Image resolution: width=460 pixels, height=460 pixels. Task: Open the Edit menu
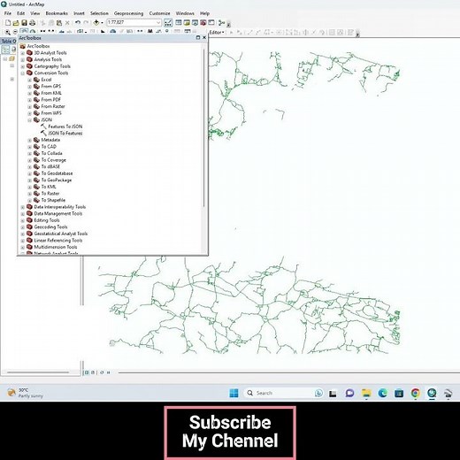[x=20, y=13]
